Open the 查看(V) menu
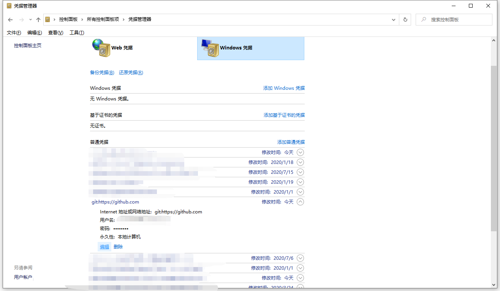500x291 pixels. pyautogui.click(x=56, y=33)
